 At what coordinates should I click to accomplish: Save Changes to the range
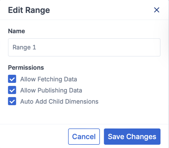click(x=132, y=137)
